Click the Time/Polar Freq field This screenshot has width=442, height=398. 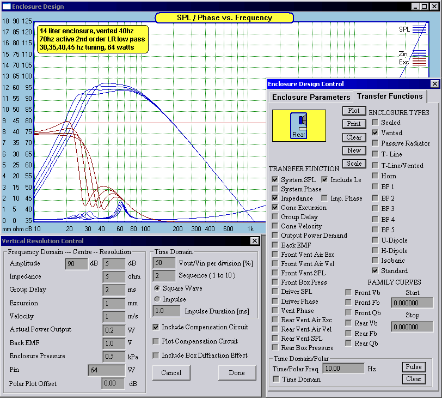click(343, 369)
